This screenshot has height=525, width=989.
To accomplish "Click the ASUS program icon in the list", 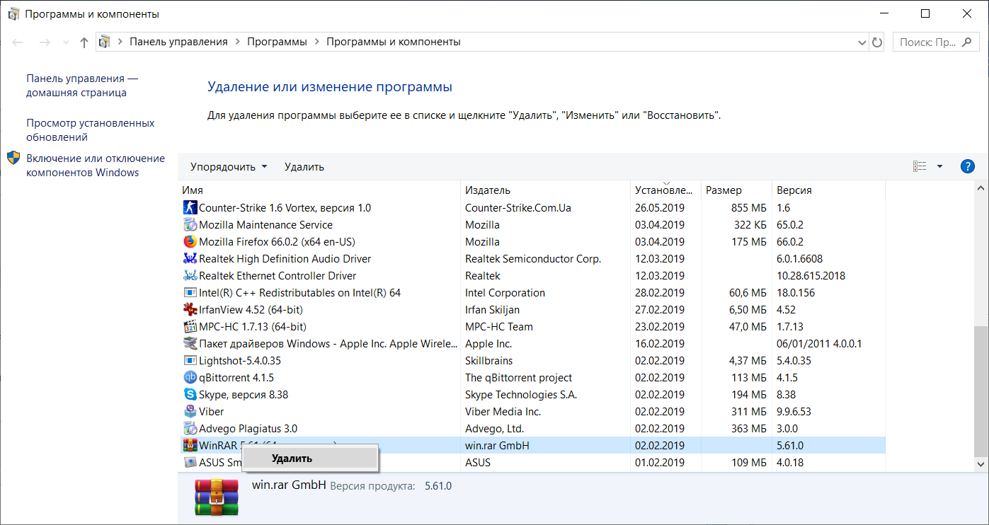I will pos(190,463).
